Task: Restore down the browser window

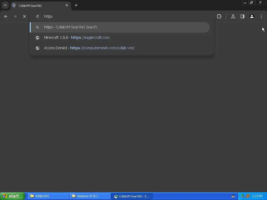Action: coord(251,3)
